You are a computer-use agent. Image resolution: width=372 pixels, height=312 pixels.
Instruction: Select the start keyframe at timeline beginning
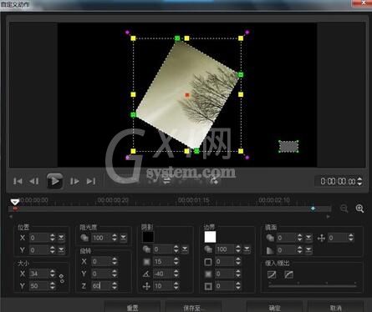click(x=15, y=209)
